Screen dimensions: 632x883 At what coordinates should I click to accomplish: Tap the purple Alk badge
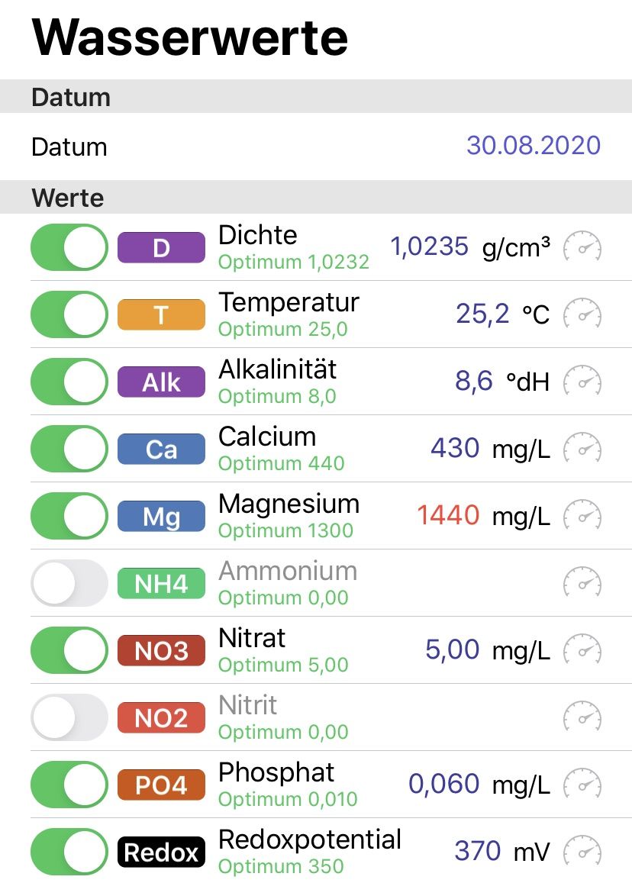[161, 382]
